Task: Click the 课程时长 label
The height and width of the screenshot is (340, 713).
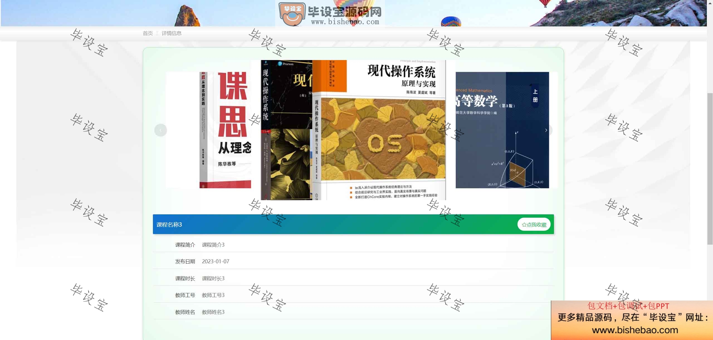Action: (x=185, y=278)
